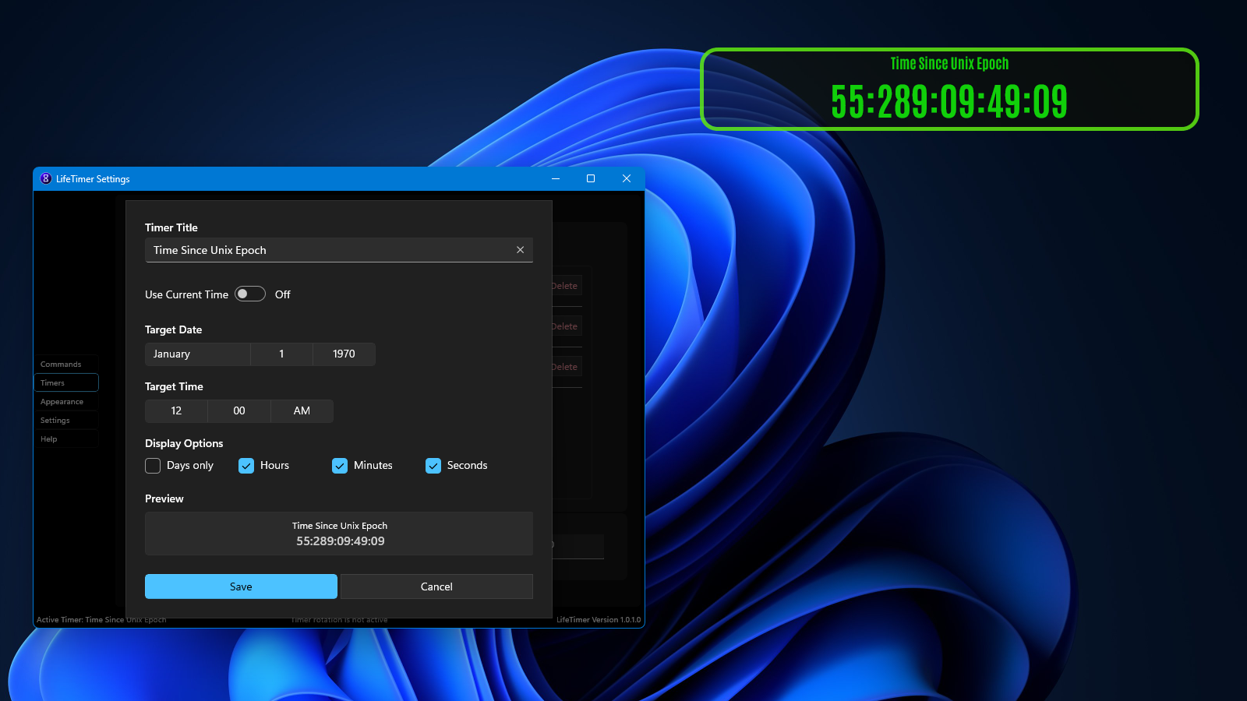Click the LifeTimer icon in the title bar
Image resolution: width=1247 pixels, height=701 pixels.
(45, 178)
